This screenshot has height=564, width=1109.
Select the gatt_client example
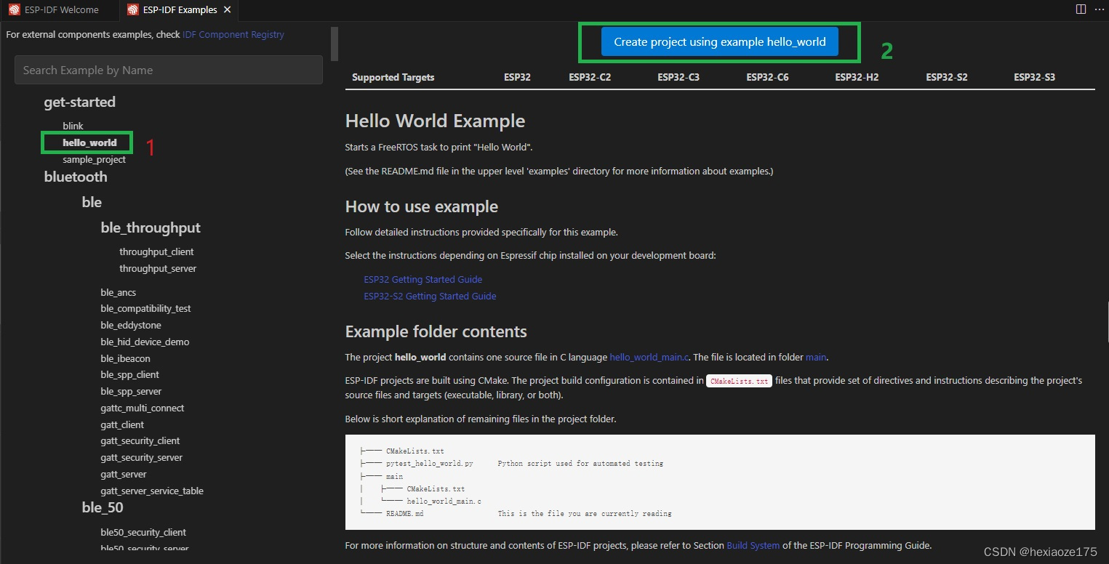click(122, 424)
